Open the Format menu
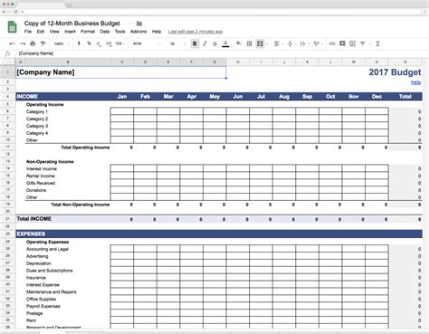 [88, 32]
